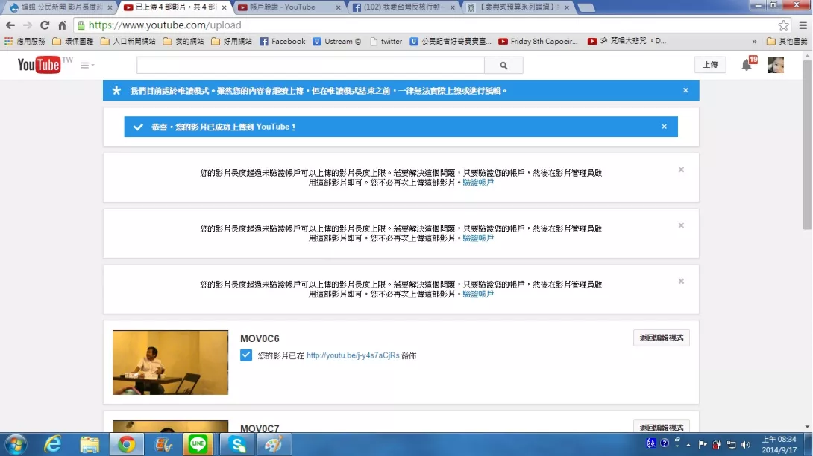Click the Chrome taskbar icon
This screenshot has width=813, height=456.
126,445
